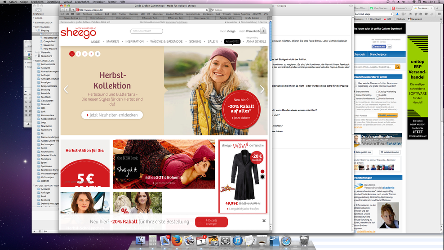Collapse Eingang mailbox tree in Mail

coord(36,30)
